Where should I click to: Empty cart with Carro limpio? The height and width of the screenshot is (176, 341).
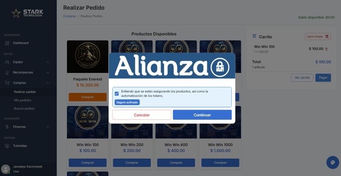318,37
